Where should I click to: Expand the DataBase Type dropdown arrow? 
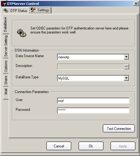(x=126, y=78)
